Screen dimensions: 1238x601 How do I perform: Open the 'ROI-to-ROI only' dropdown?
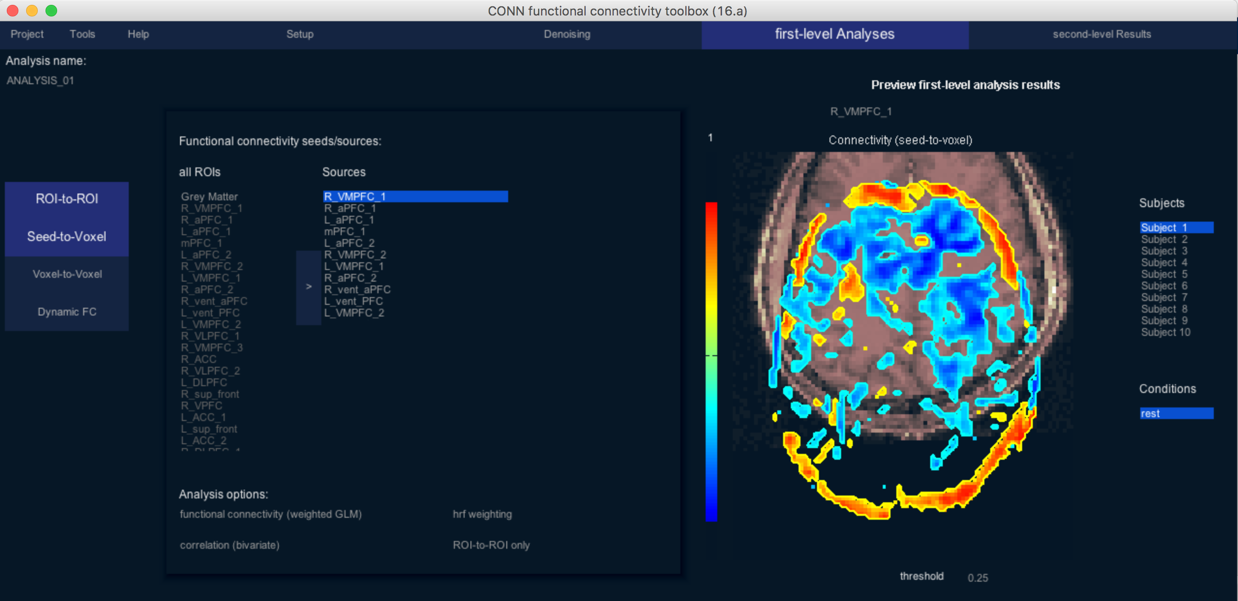[x=491, y=545]
